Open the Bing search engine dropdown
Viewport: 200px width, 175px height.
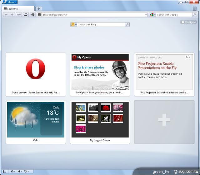74,24
